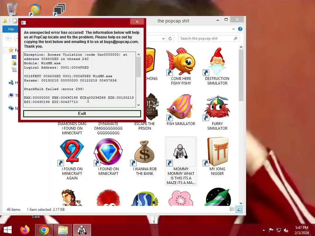The height and width of the screenshot is (236, 315).
Task: Click the Exit button in Fatal Error dialog
Action: [82, 114]
